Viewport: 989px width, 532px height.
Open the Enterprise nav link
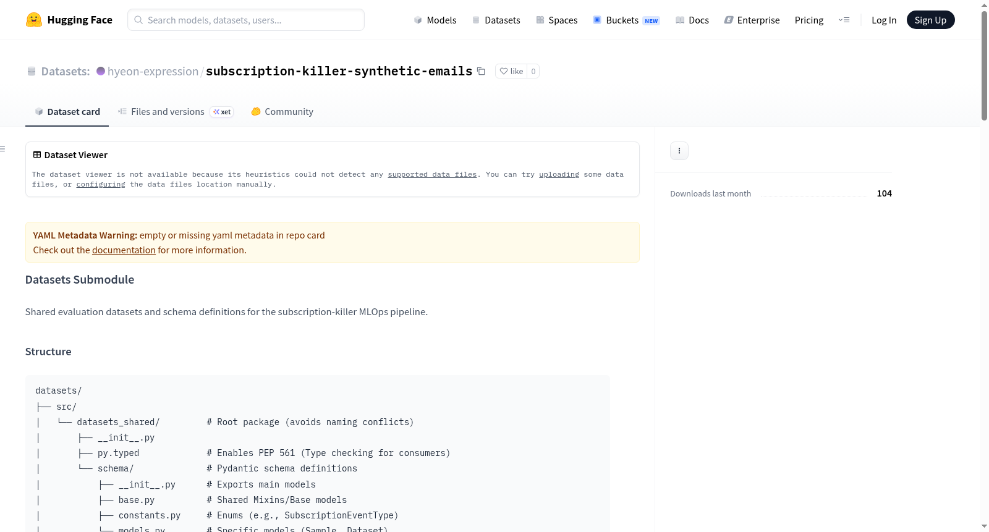click(x=752, y=20)
